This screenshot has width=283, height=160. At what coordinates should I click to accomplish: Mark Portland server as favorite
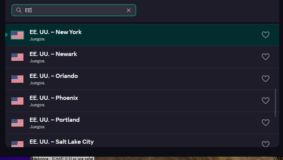266,123
